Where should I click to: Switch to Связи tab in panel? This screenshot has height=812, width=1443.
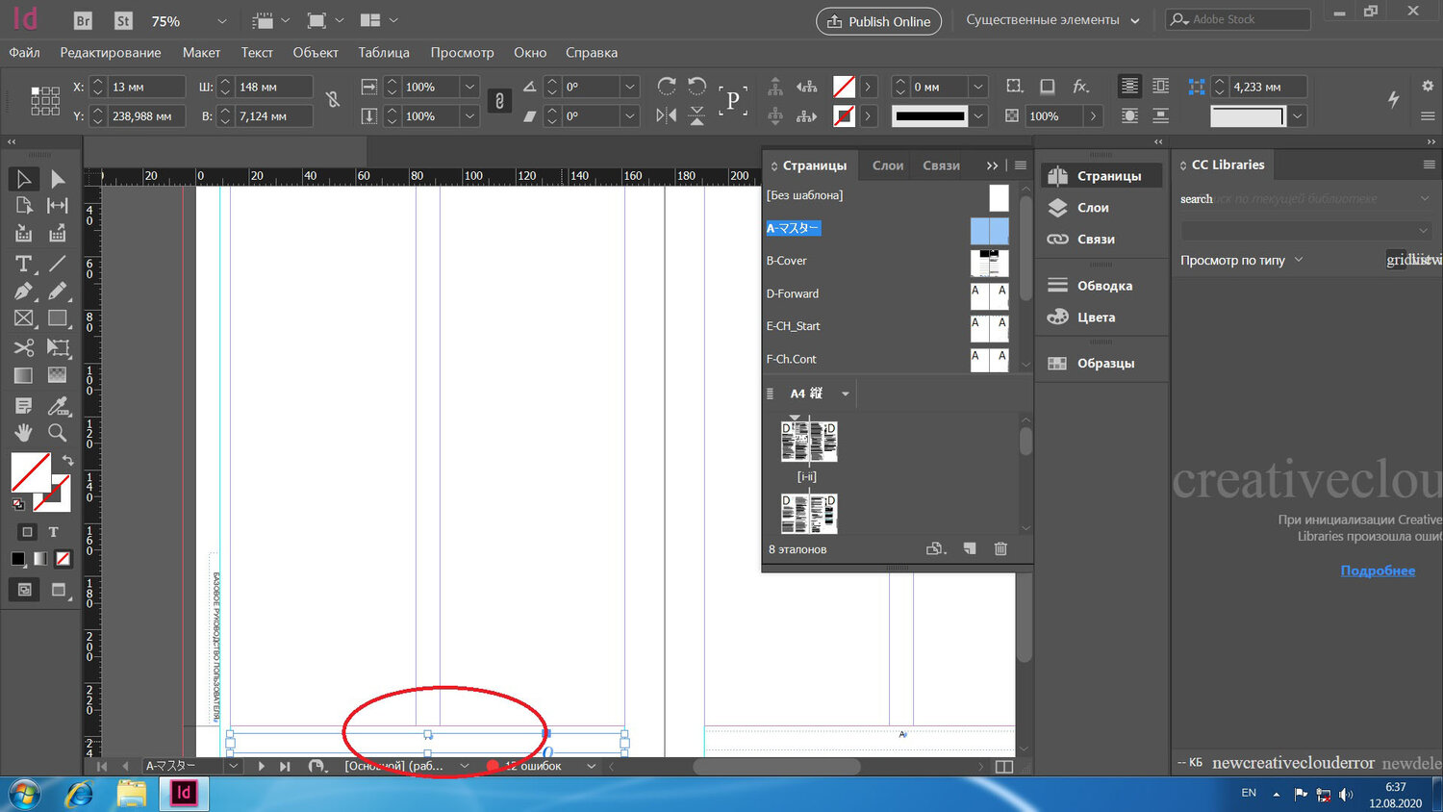point(941,165)
